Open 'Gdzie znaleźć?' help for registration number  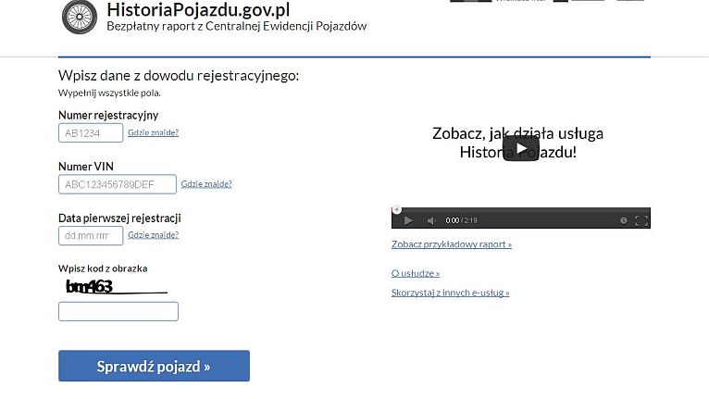[x=153, y=132]
